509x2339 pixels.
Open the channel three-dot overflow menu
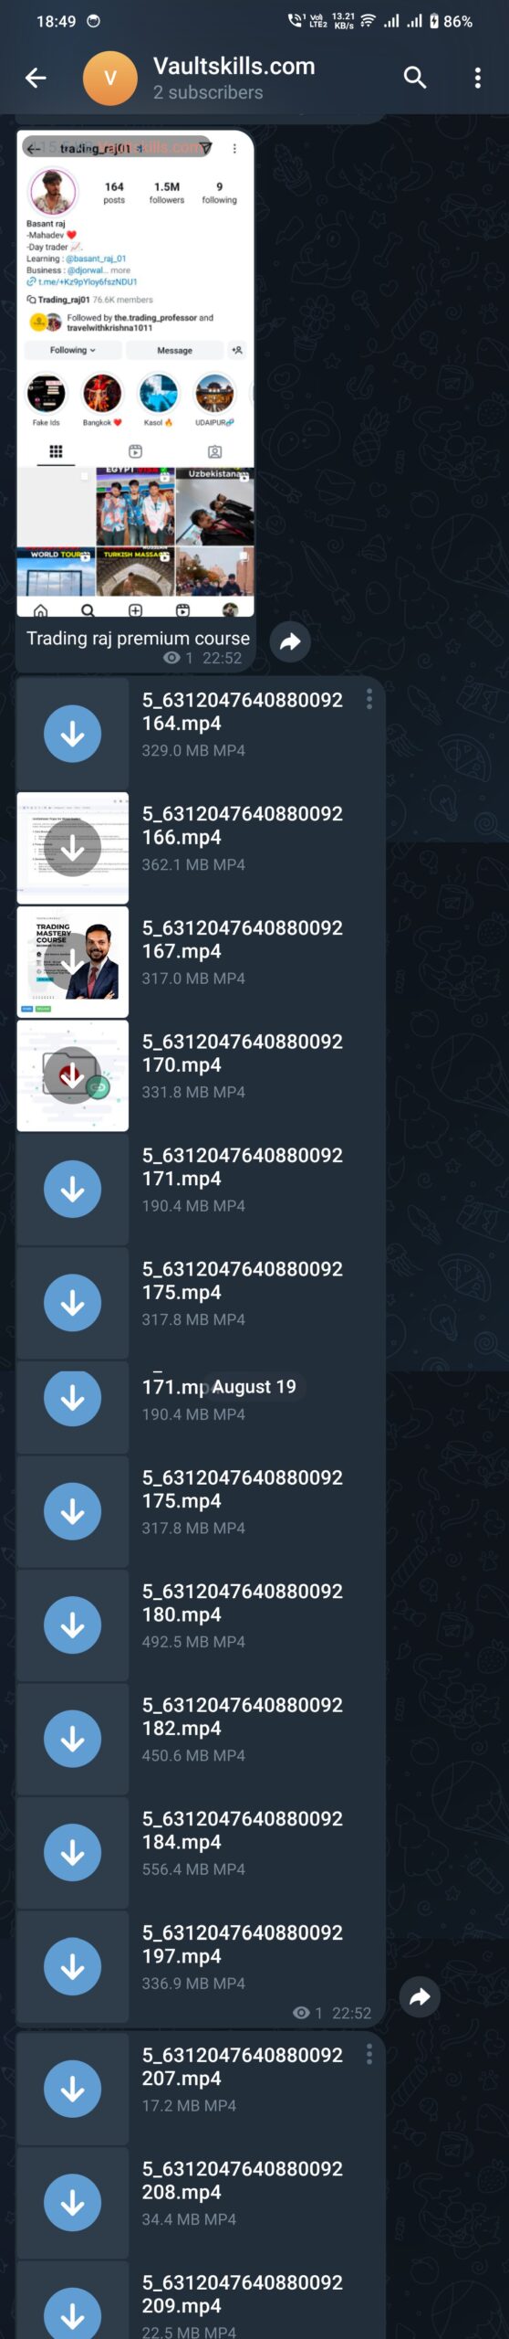click(477, 79)
